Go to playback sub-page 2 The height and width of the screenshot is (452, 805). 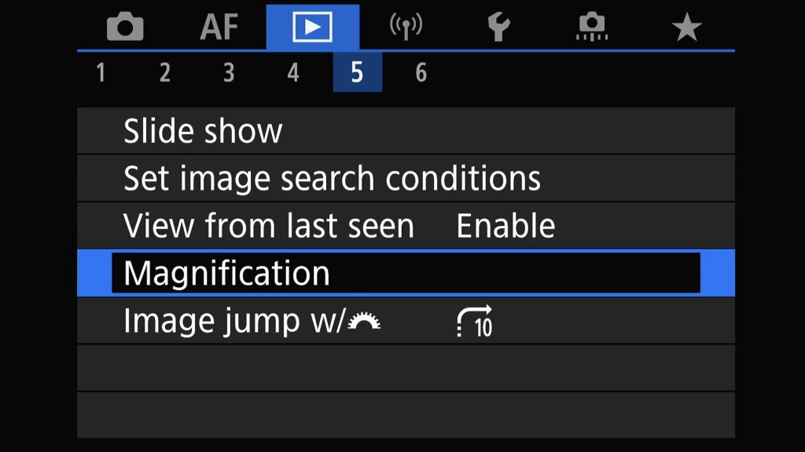coord(165,73)
